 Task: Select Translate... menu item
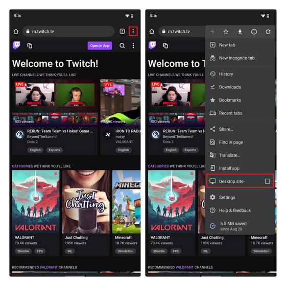coord(240,155)
